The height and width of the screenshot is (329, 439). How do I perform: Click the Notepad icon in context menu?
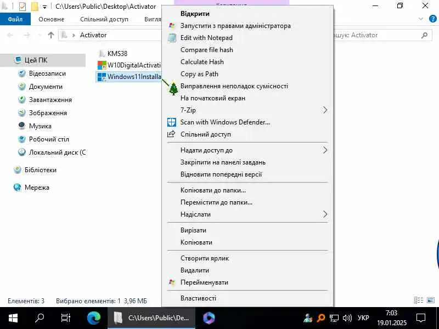pyautogui.click(x=172, y=38)
